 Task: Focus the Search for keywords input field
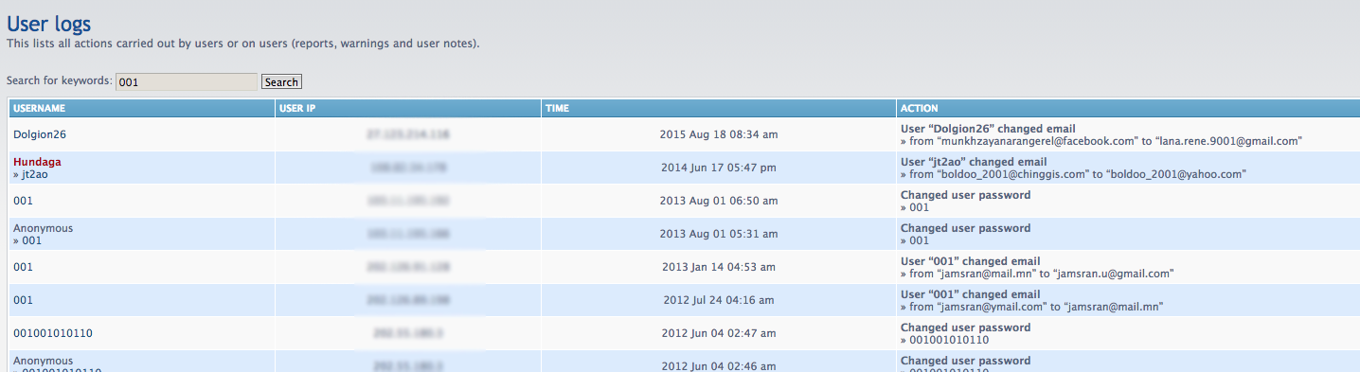click(187, 82)
